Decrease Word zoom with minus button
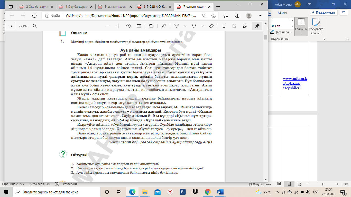This screenshot has height=197, width=351. [307, 184]
